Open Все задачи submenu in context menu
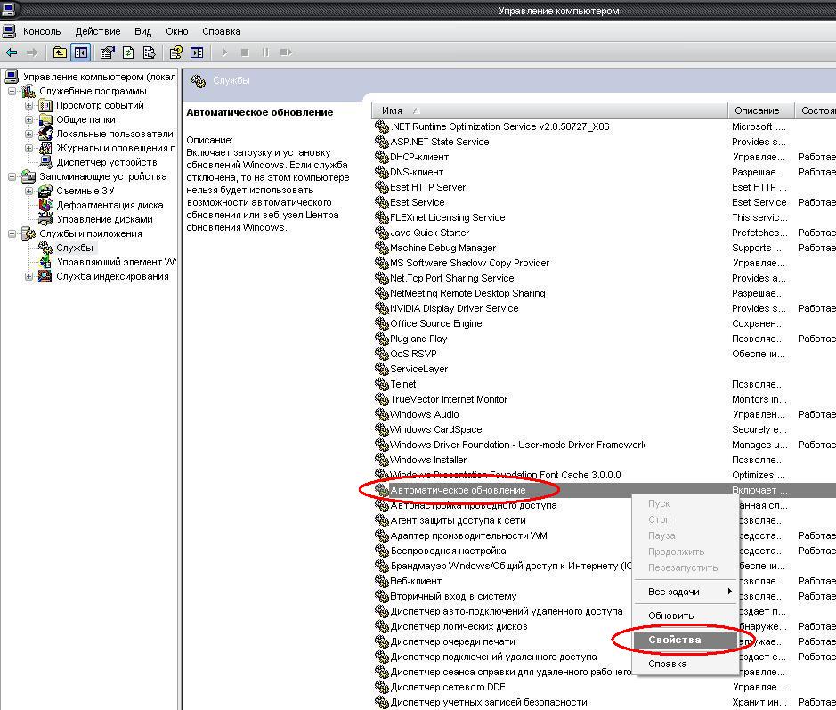Screen dimensions: 836x710 point(686,592)
